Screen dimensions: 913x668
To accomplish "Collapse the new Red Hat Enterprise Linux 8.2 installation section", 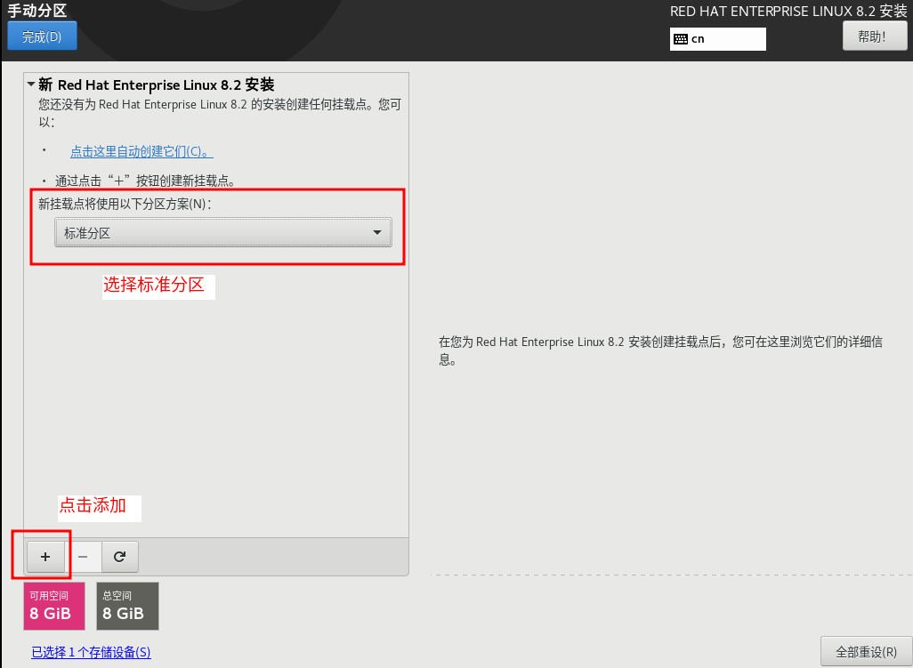I will coord(31,85).
